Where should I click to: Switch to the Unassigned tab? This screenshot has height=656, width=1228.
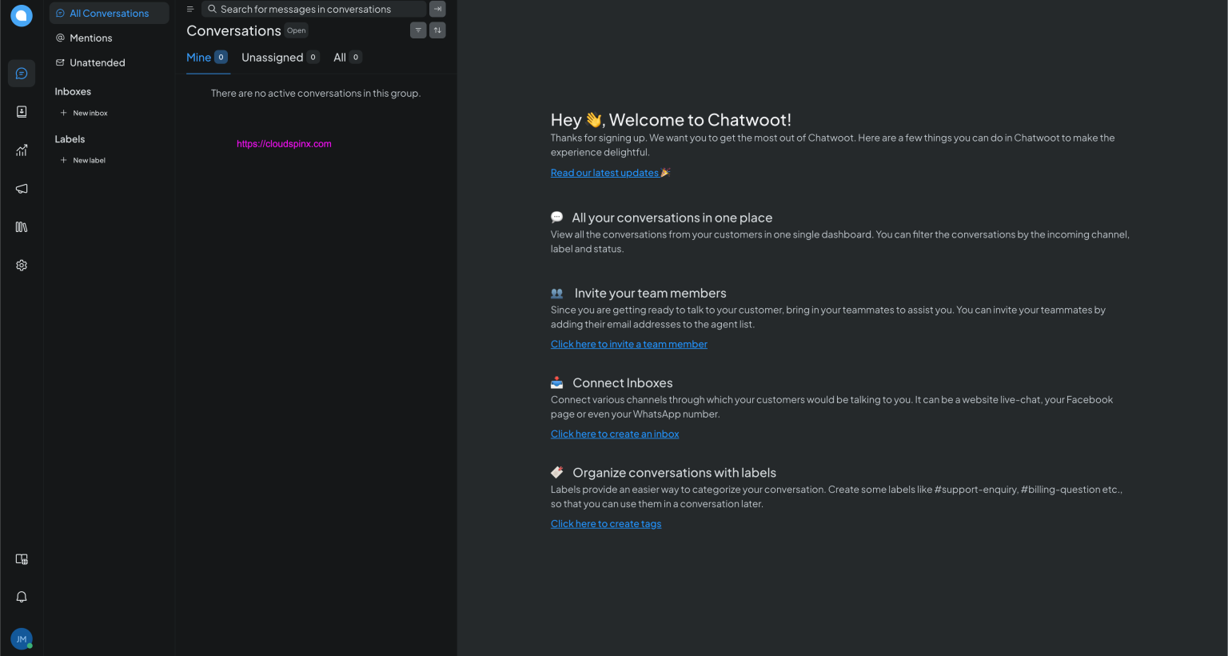[273, 57]
